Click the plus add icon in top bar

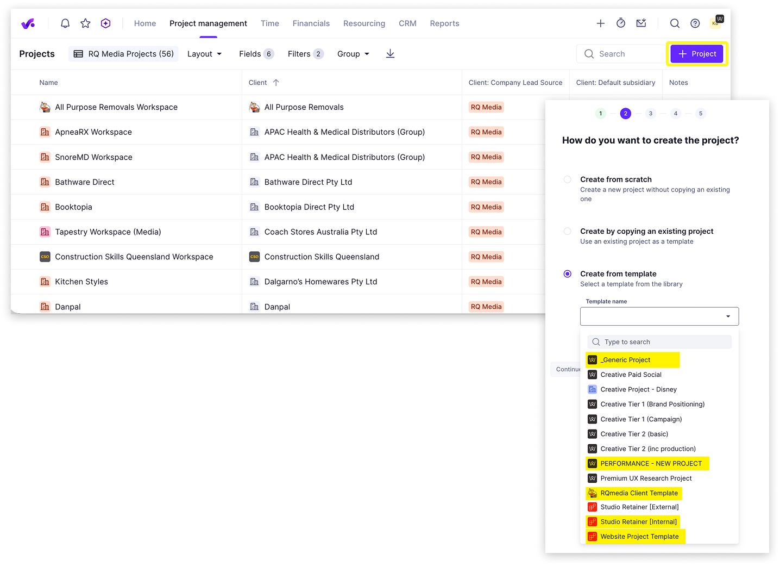pyautogui.click(x=600, y=23)
